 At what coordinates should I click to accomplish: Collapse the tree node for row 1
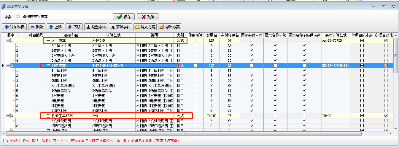click(x=8, y=40)
